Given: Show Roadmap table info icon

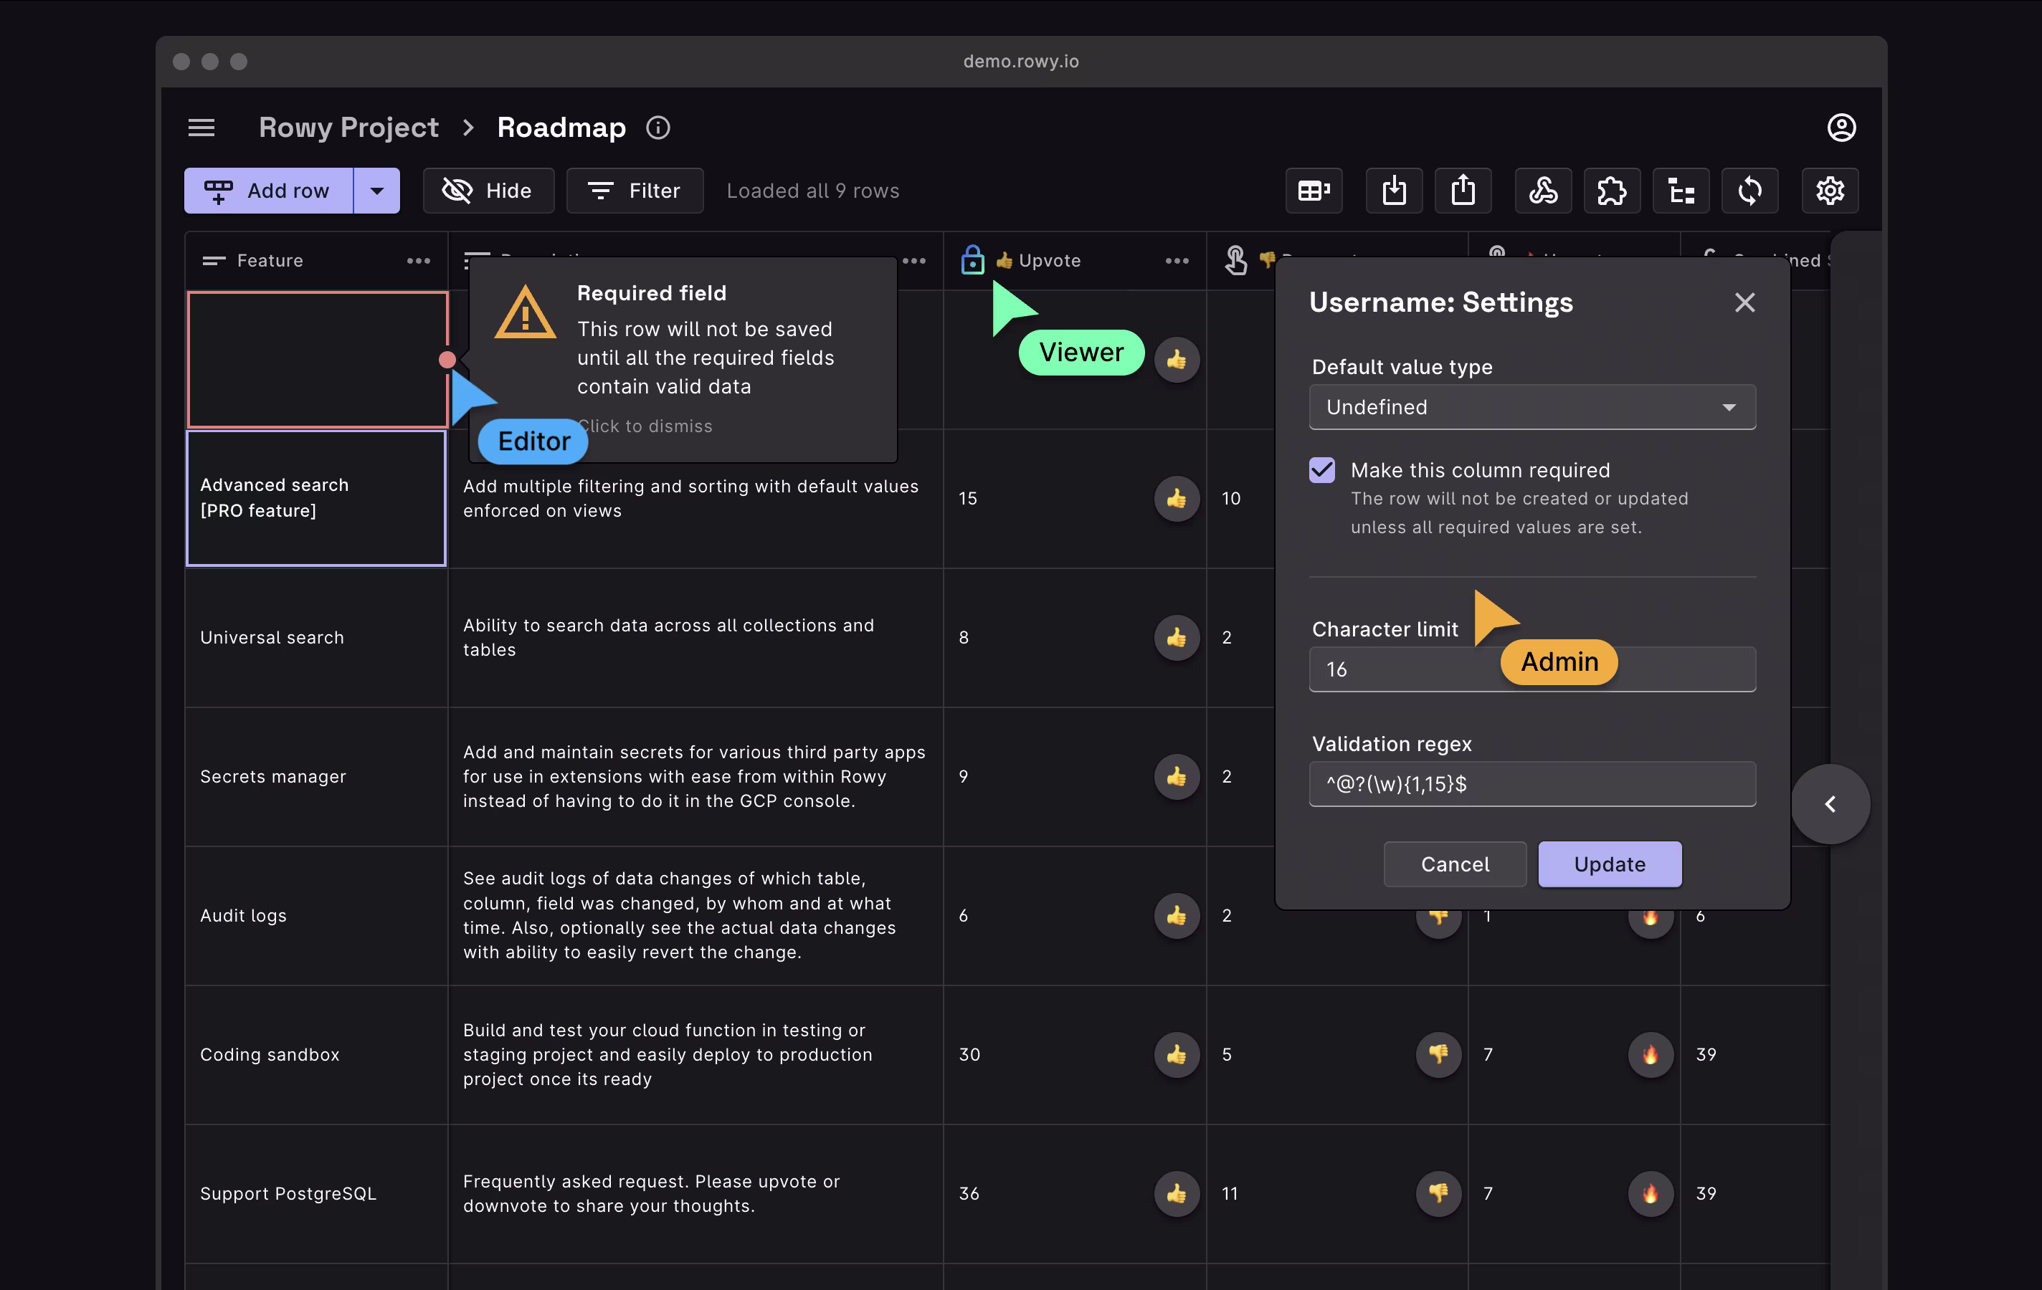Looking at the screenshot, I should 658,127.
